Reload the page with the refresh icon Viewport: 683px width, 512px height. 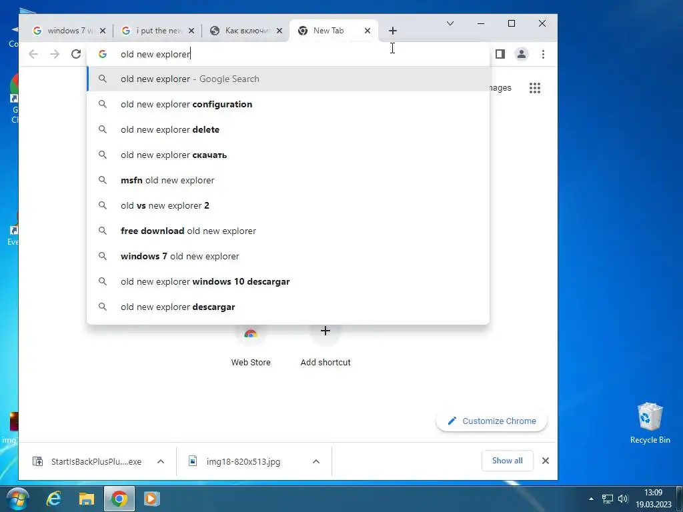coord(76,54)
